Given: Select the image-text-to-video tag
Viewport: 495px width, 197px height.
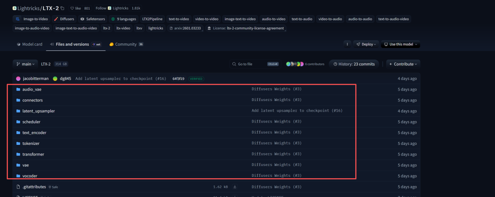Looking at the screenshot, I should pyautogui.click(x=240, y=19).
